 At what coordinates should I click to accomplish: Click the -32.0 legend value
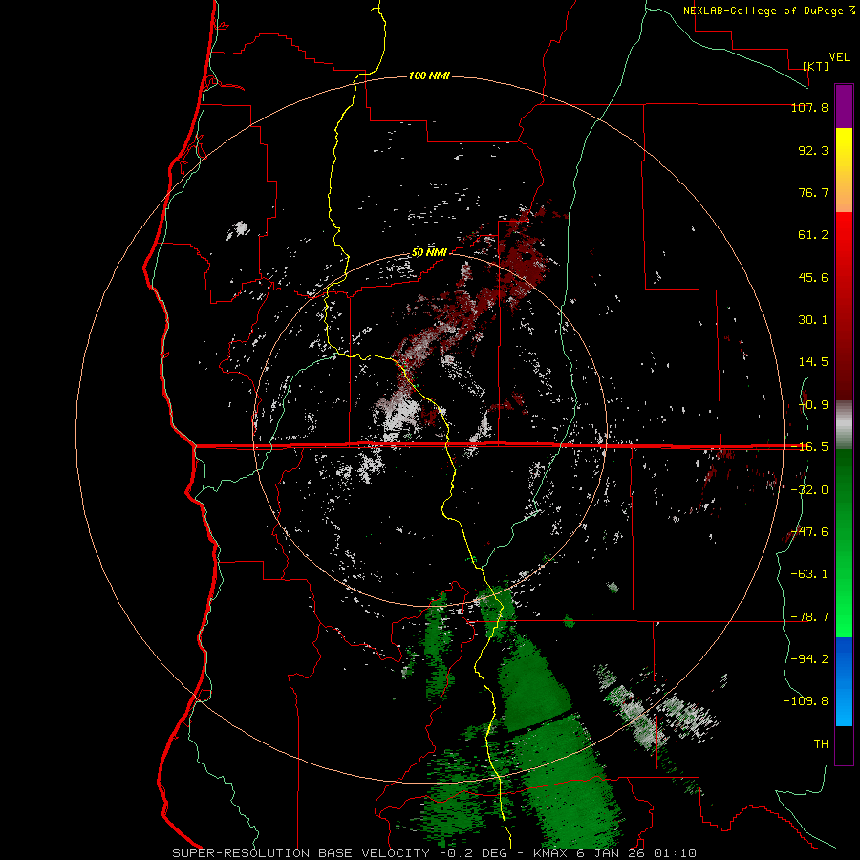tap(809, 490)
